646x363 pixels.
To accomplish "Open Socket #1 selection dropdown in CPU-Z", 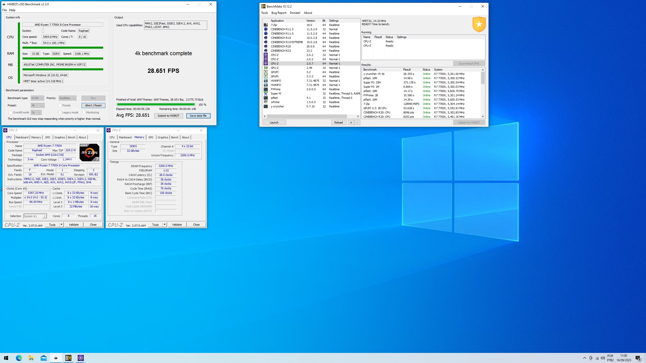I will (x=35, y=216).
